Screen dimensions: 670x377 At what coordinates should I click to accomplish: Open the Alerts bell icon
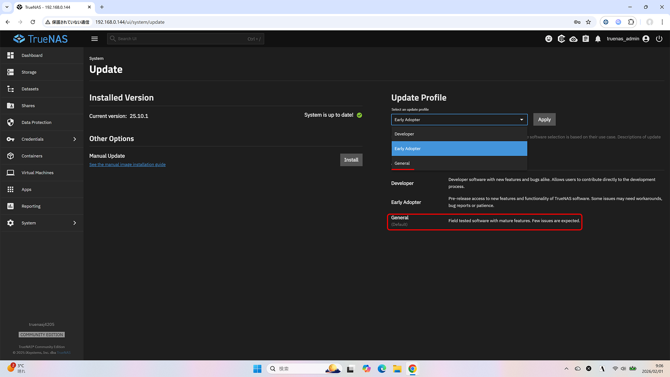coord(598,39)
